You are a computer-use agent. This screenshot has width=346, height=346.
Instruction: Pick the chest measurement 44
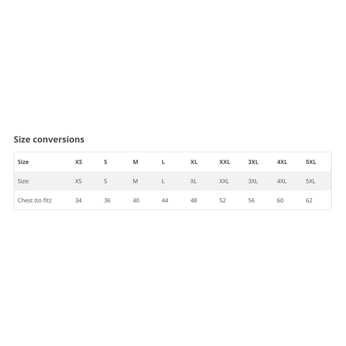(165, 200)
